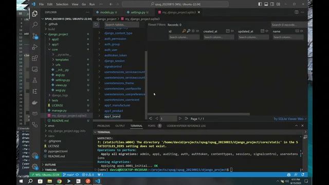Select the signalcontrol table

click(113, 66)
